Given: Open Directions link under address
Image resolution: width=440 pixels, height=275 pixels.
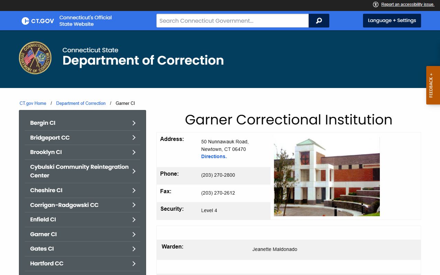Looking at the screenshot, I should (x=214, y=156).
